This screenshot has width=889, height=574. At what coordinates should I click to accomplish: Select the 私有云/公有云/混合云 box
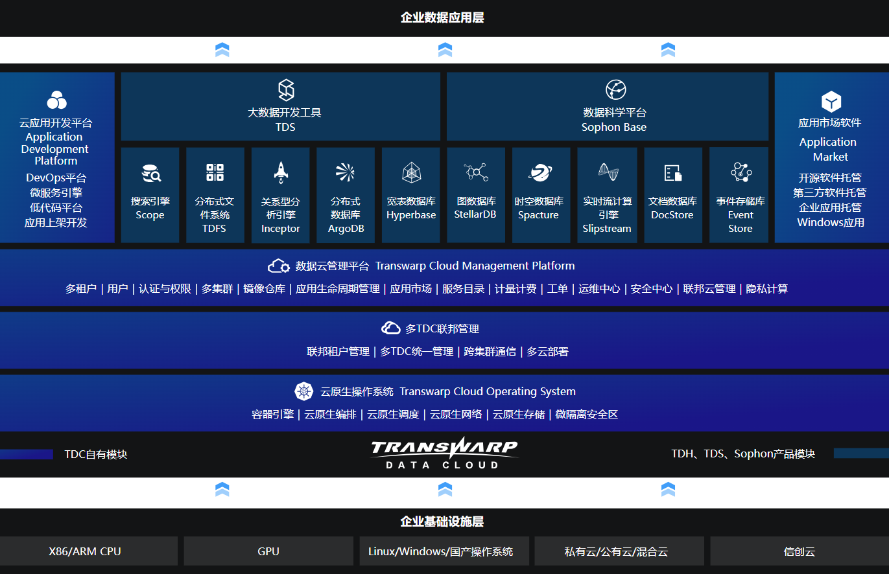(619, 551)
